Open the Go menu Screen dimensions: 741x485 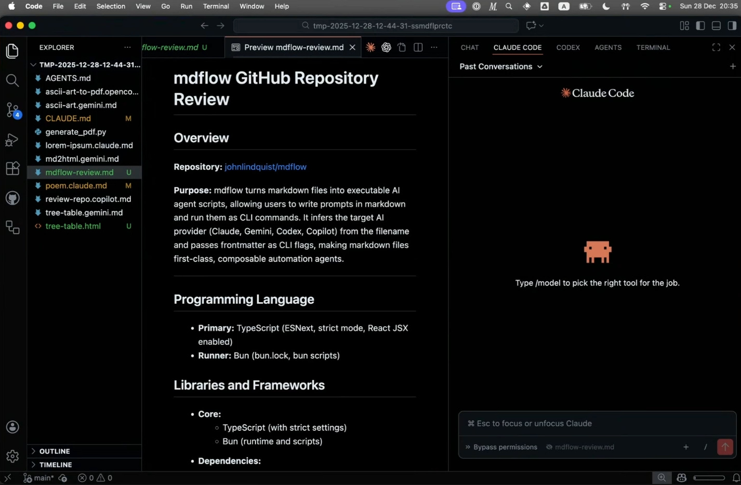(166, 6)
